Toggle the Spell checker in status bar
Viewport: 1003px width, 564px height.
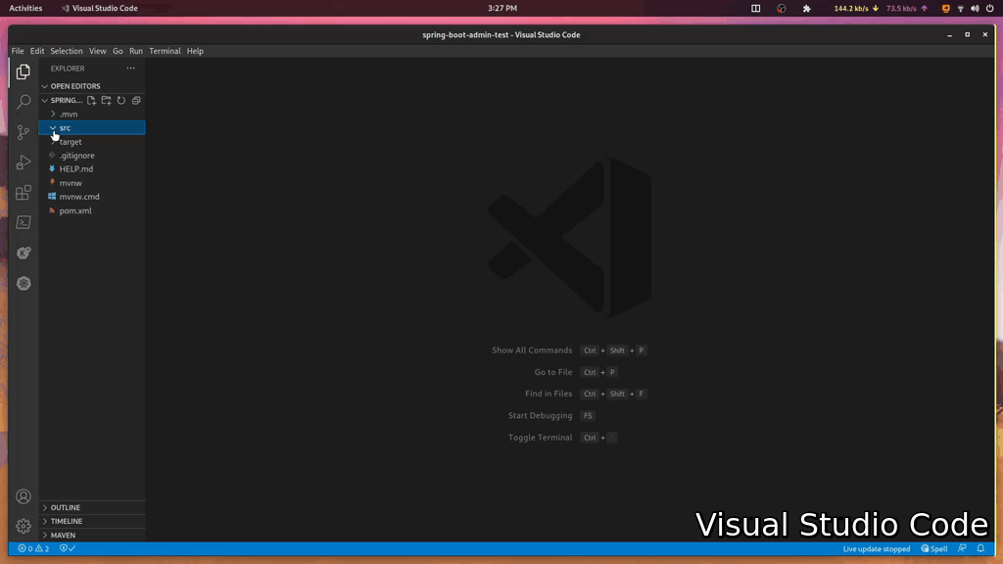coord(934,549)
